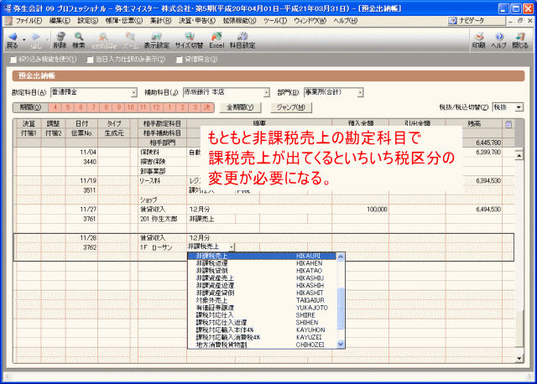Click the 全期間 button

coord(240,107)
